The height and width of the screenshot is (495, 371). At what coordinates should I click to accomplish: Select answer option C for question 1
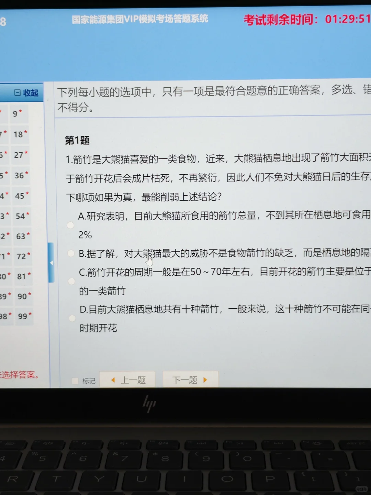71,281
